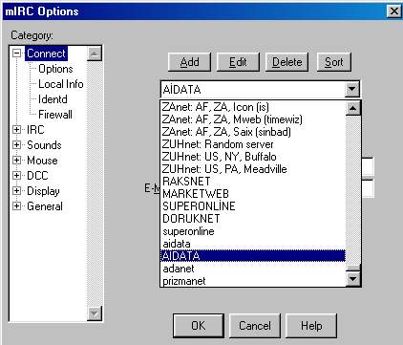
Task: Choose prizmanet from server list
Action: (x=253, y=281)
